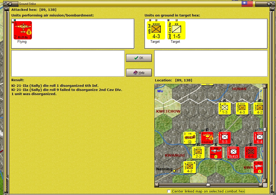Click the red 5-3 infantry counter on map

pos(225,138)
